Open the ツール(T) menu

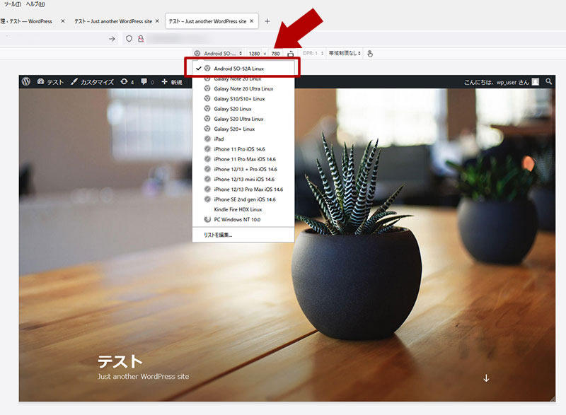pos(13,4)
